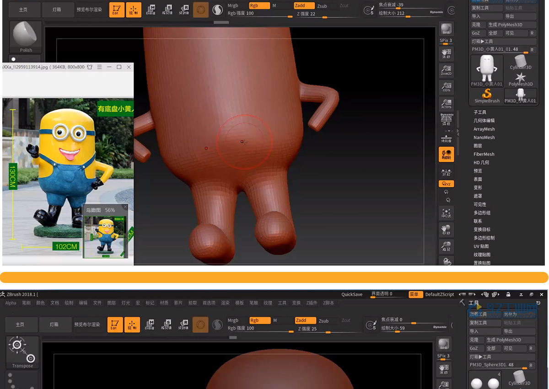Toggle the XYZ rotation mode button
Viewport: 549px width, 389px height.
446,184
